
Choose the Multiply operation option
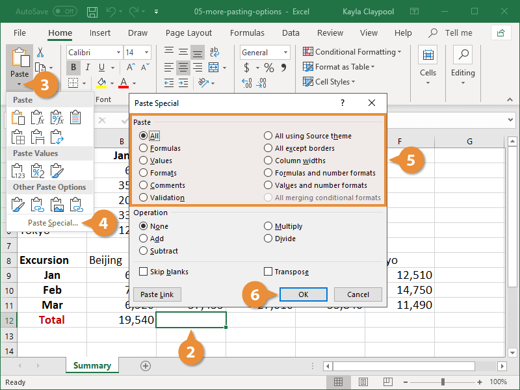tap(268, 227)
